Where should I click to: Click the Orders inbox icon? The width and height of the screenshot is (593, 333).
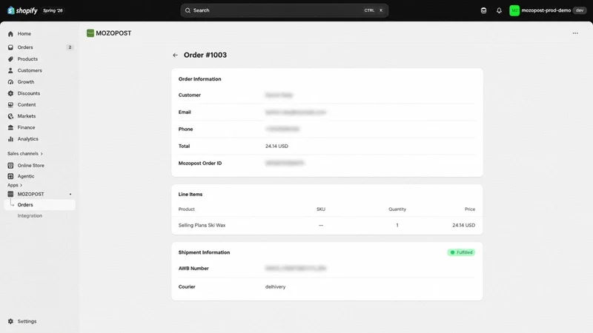10,47
